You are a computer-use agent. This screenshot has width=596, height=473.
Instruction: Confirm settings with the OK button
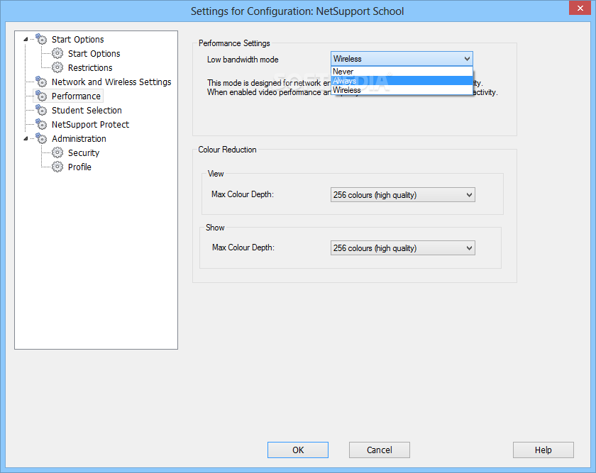[x=298, y=450]
